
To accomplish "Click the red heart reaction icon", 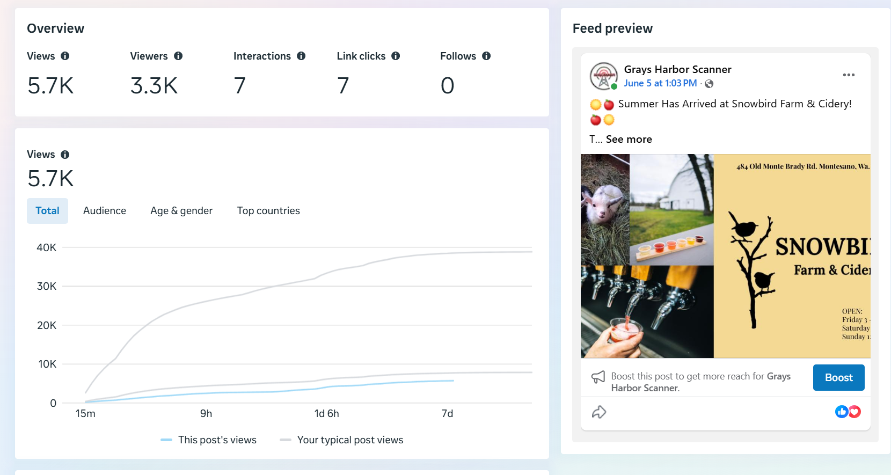I will point(855,412).
